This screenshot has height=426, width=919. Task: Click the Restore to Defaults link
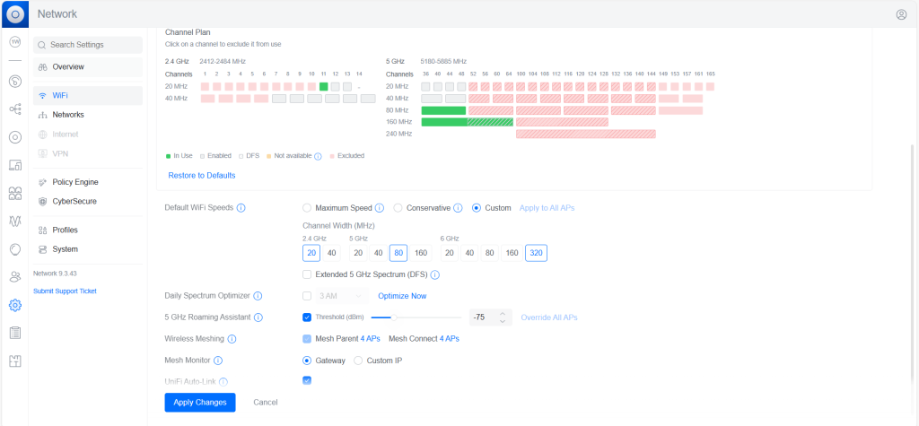pyautogui.click(x=202, y=175)
